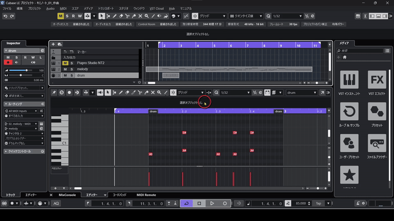394x221 pixels.
Task: Select the Erase tool in key editor toolbar
Action: (127, 92)
